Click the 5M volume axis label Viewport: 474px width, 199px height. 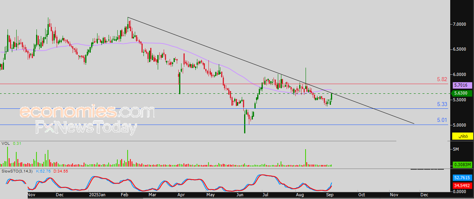click(456, 150)
